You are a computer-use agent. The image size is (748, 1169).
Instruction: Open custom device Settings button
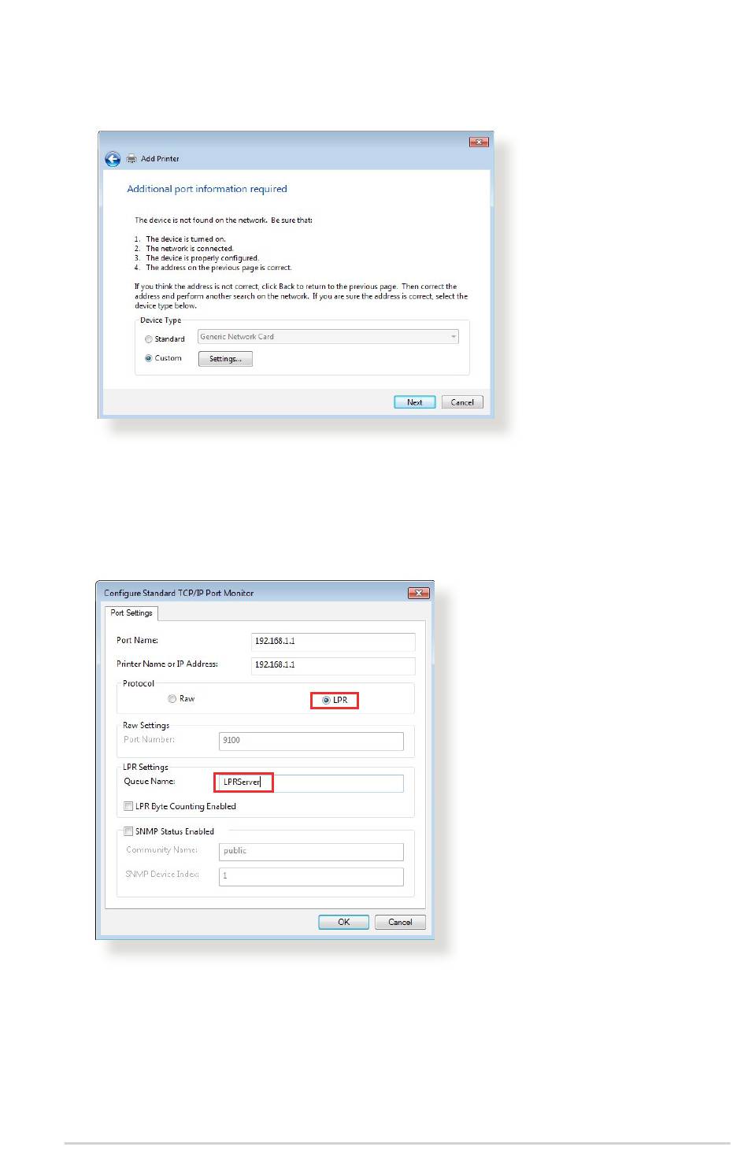(x=225, y=359)
